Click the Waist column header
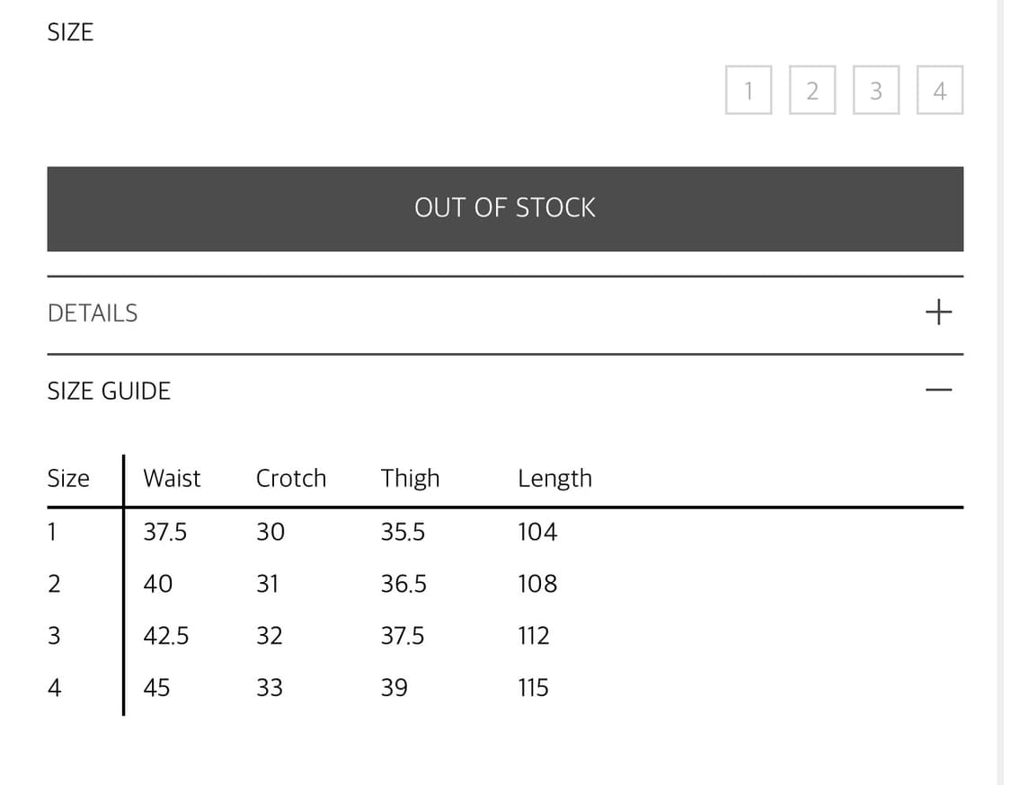Image resolution: width=1011 pixels, height=785 pixels. [172, 478]
